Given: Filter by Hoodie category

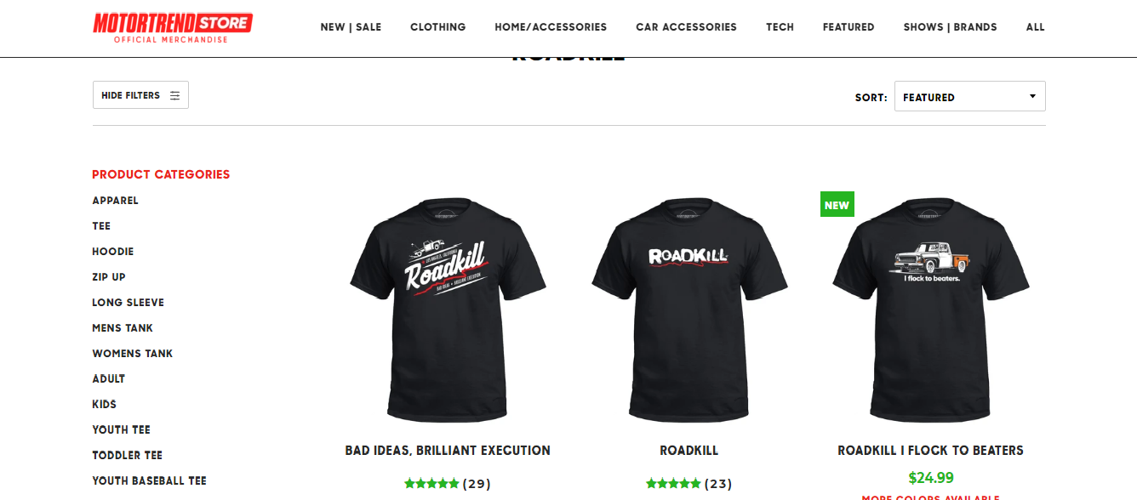Looking at the screenshot, I should pyautogui.click(x=112, y=252).
